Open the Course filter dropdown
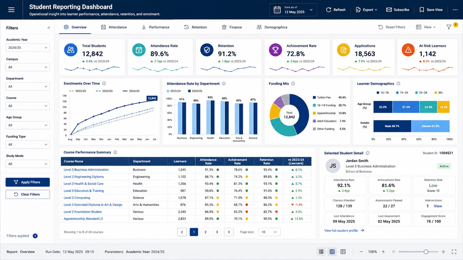Screen dimensions: 463x260 pyautogui.click(x=28, y=106)
